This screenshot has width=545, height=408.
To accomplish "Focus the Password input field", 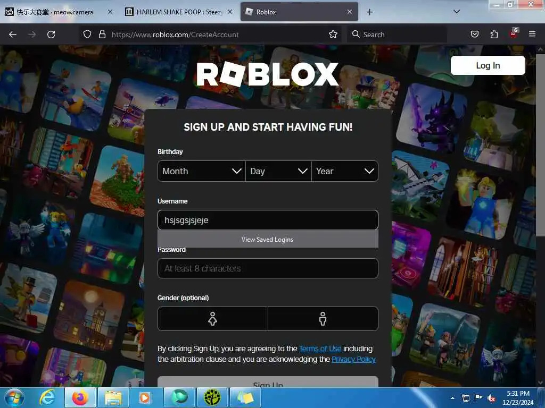I will coord(268,268).
